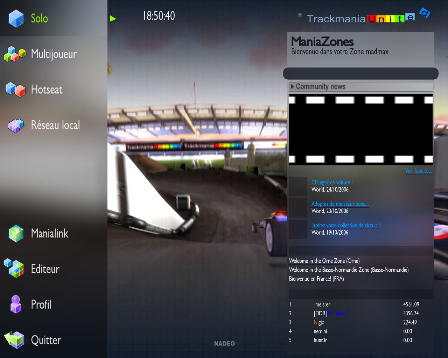Open the 'Adoptez de nouveaux sons...' news link
Image resolution: width=448 pixels, height=358 pixels.
click(x=340, y=204)
